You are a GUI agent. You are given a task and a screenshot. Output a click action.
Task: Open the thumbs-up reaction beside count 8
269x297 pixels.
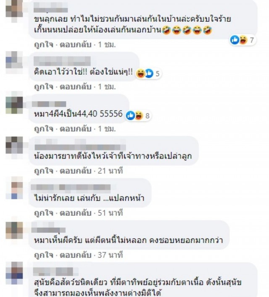[131, 115]
